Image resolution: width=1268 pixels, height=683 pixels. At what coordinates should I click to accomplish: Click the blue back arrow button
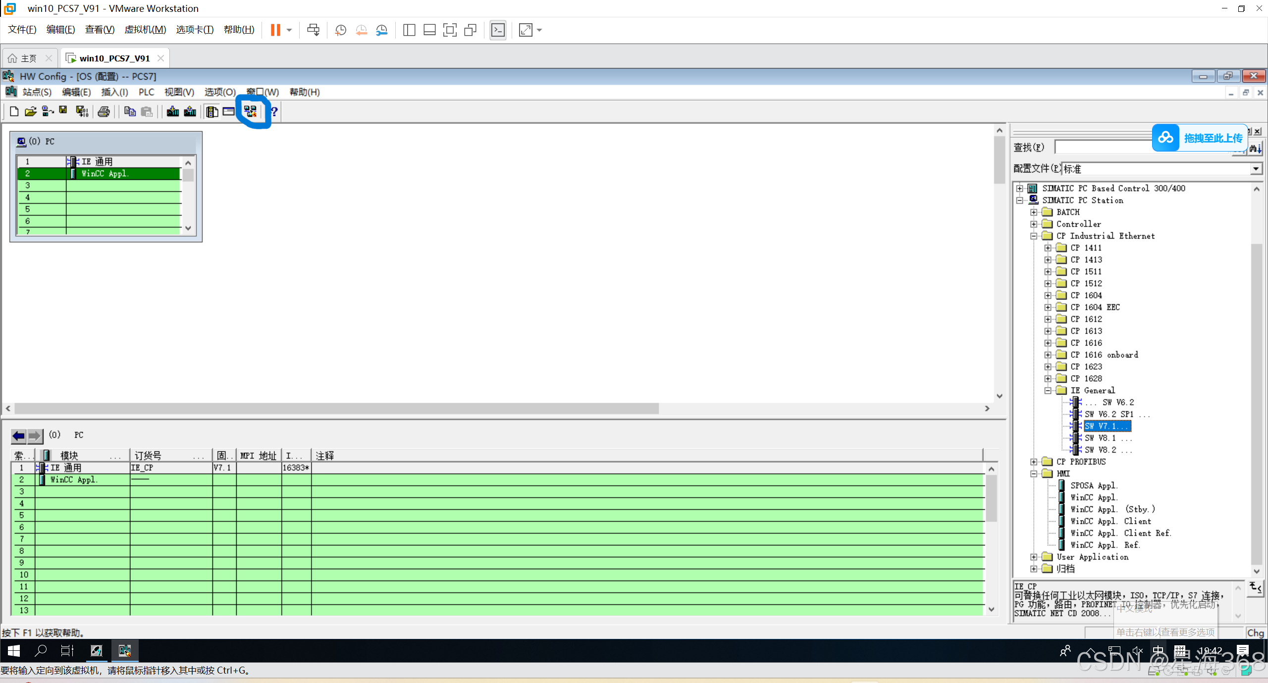tap(19, 435)
